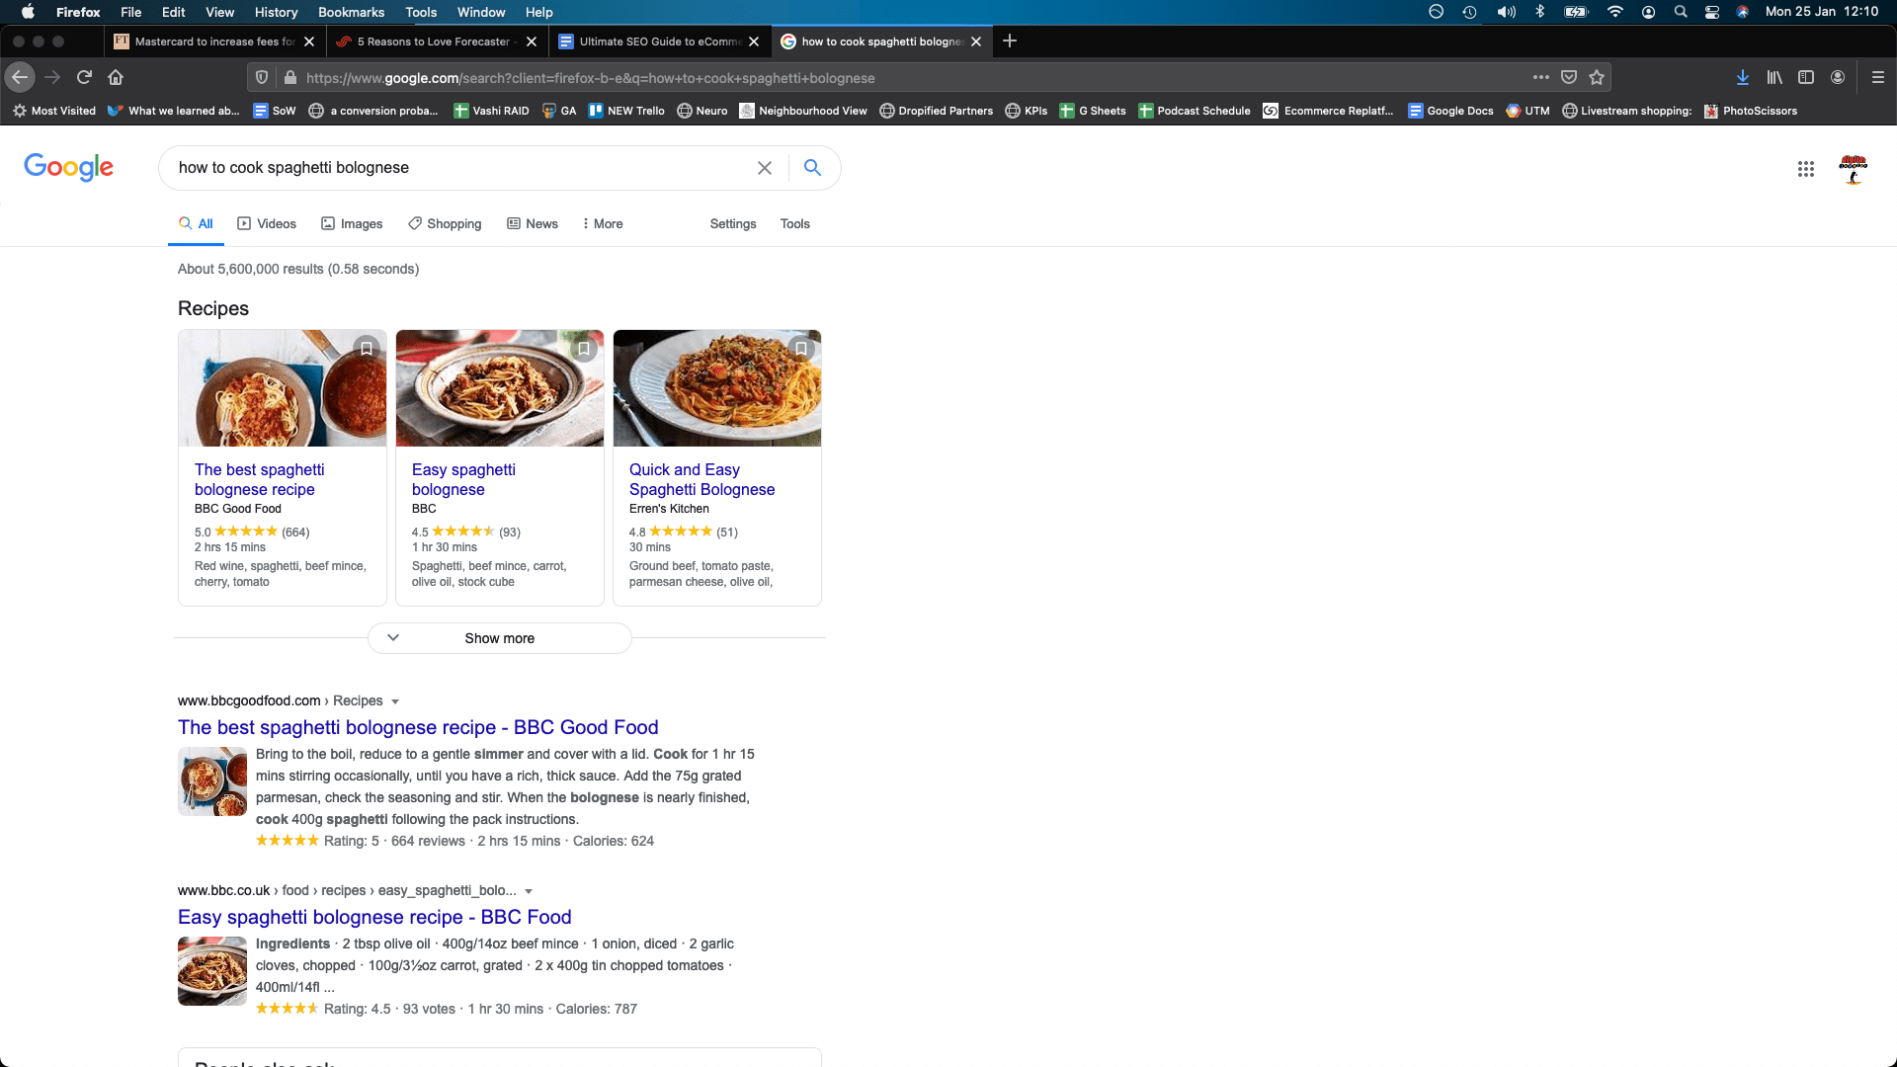Open Quick and Easy Spaghetti Bolognese card title
This screenshot has width=1897, height=1067.
tap(701, 479)
